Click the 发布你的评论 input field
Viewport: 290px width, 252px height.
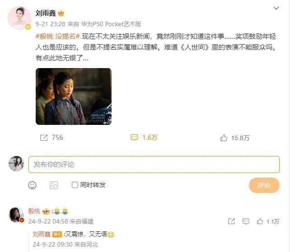154,165
